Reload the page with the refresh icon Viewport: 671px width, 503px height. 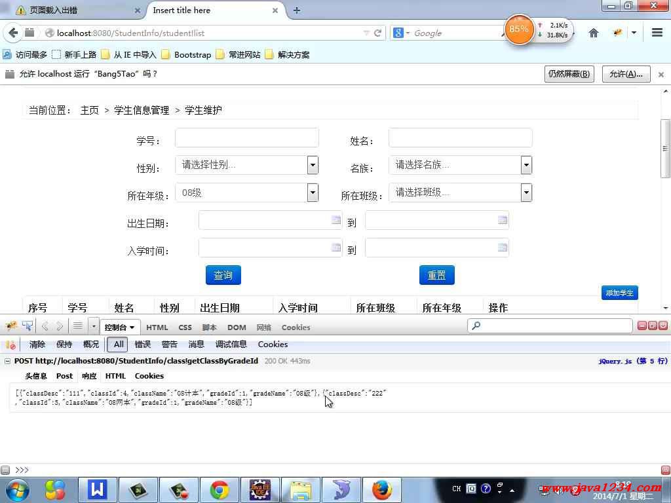click(378, 33)
